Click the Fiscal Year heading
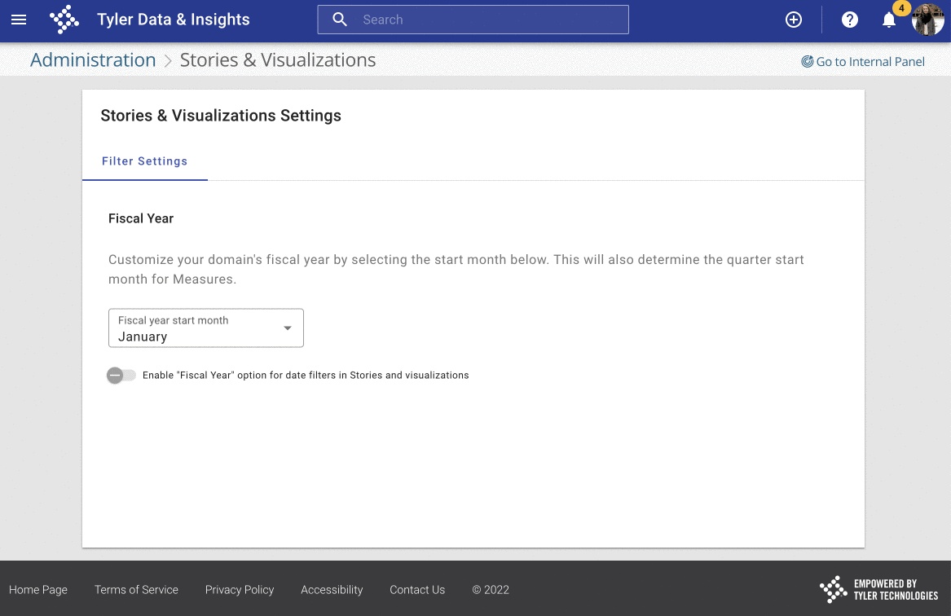951x616 pixels. [141, 218]
